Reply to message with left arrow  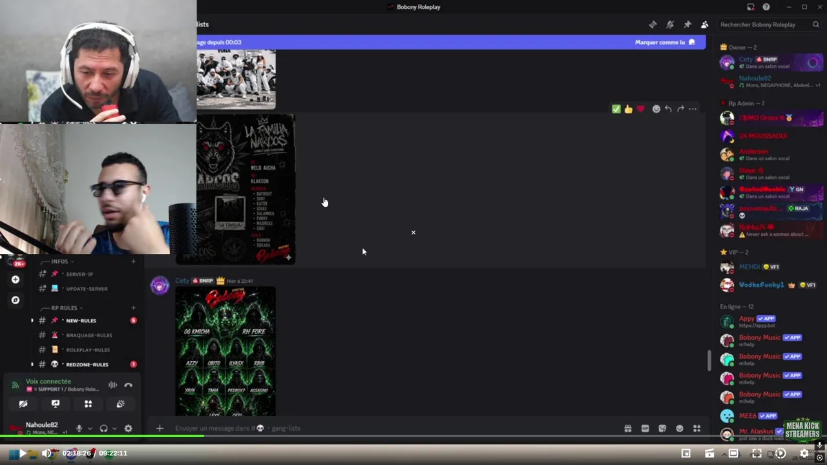tap(668, 109)
